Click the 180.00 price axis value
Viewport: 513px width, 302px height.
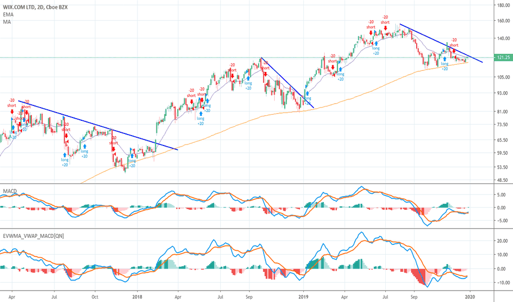point(504,5)
